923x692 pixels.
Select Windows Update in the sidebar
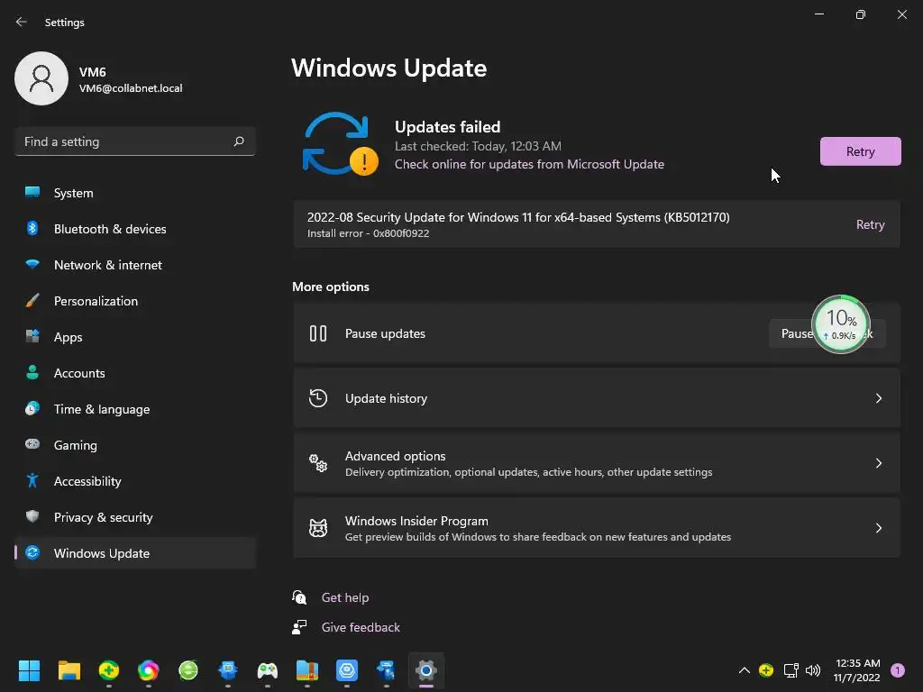135,553
